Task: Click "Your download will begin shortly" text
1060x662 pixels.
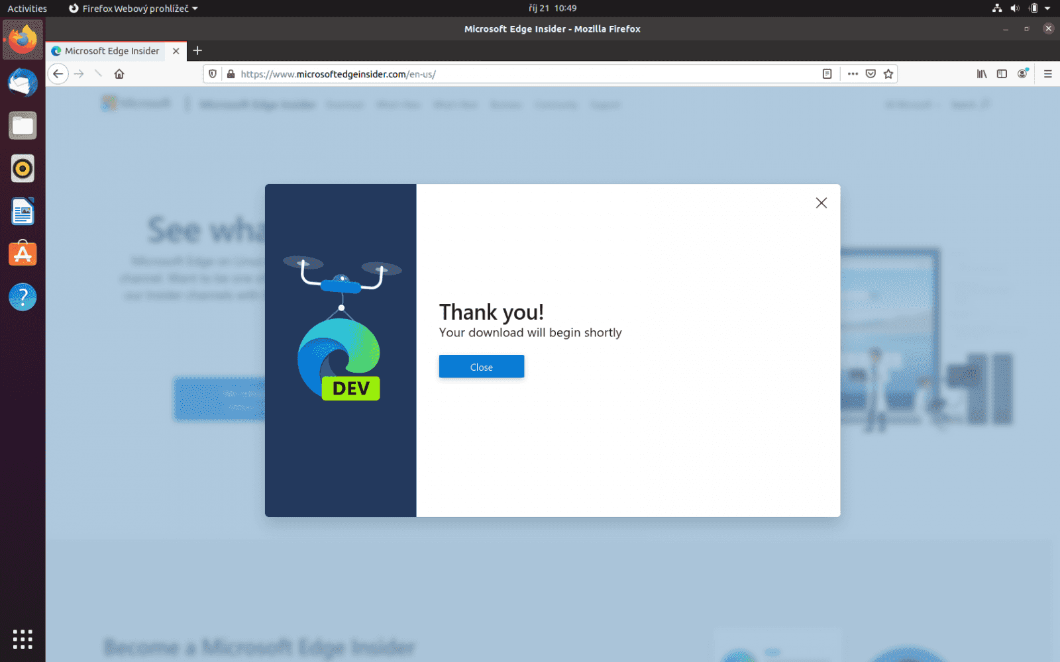Action: pyautogui.click(x=530, y=332)
